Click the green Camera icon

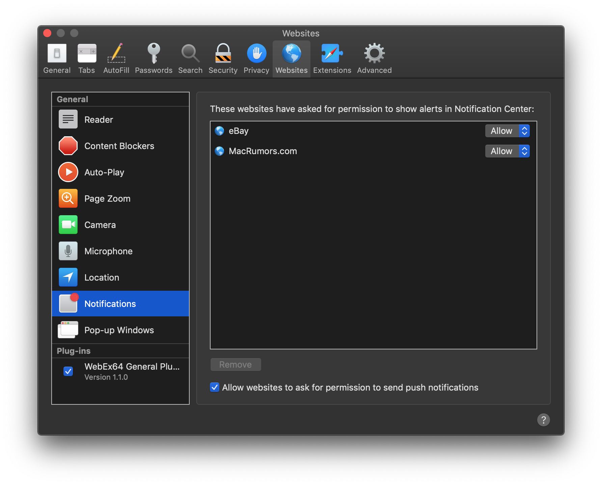(x=68, y=224)
